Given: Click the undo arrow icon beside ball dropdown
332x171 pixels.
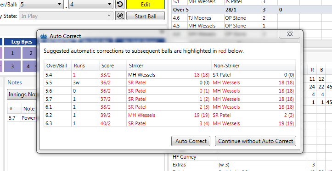Looking at the screenshot, I should (x=120, y=4).
